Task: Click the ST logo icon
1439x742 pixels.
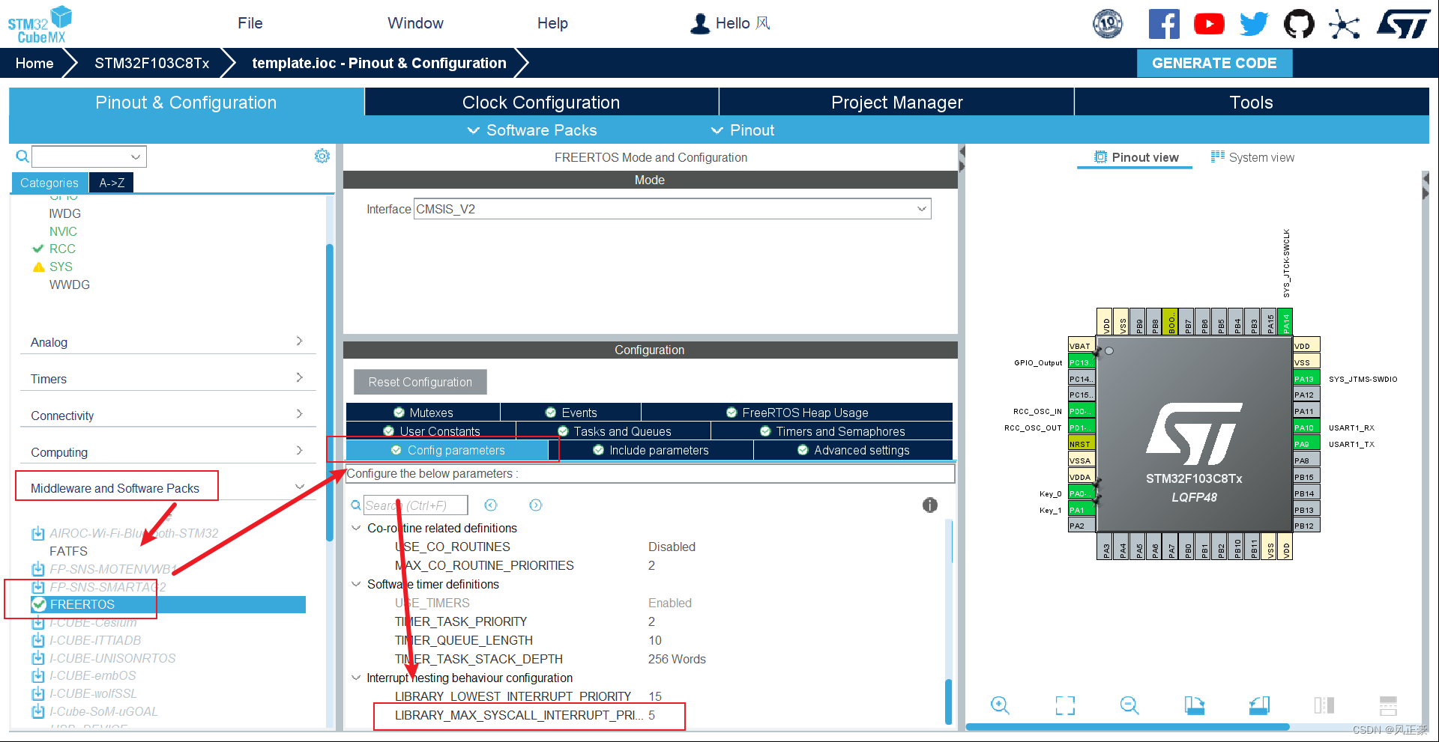Action: (1403, 24)
